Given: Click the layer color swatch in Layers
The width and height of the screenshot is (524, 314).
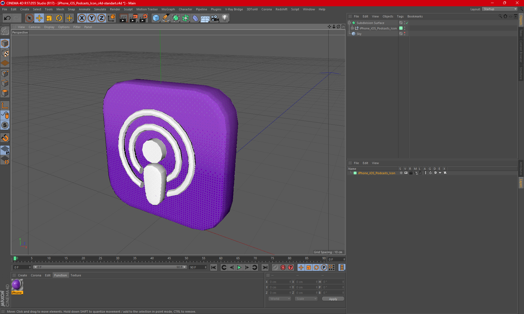Looking at the screenshot, I should point(355,173).
